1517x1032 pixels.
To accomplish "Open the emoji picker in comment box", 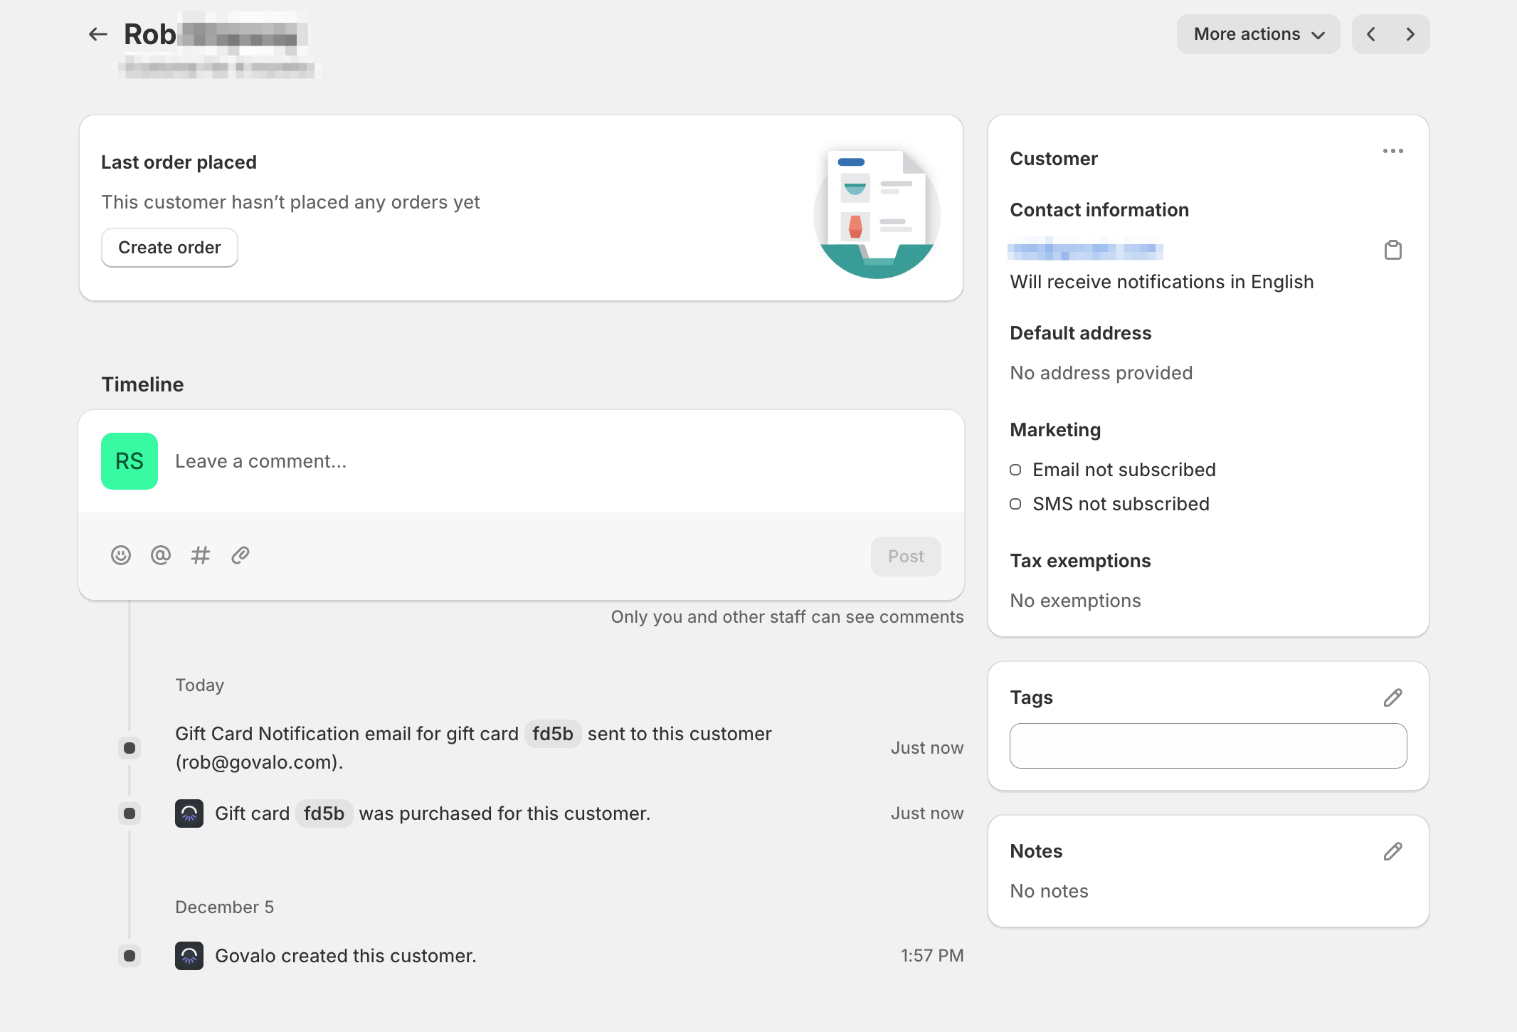I will coord(121,555).
